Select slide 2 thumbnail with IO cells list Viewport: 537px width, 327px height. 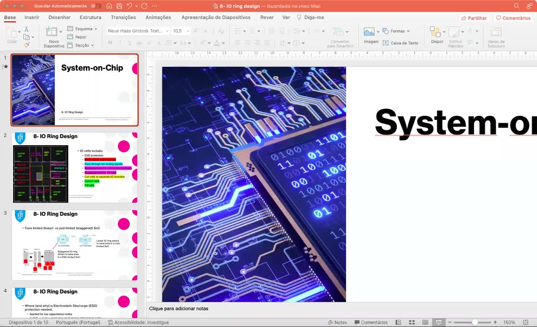75,168
